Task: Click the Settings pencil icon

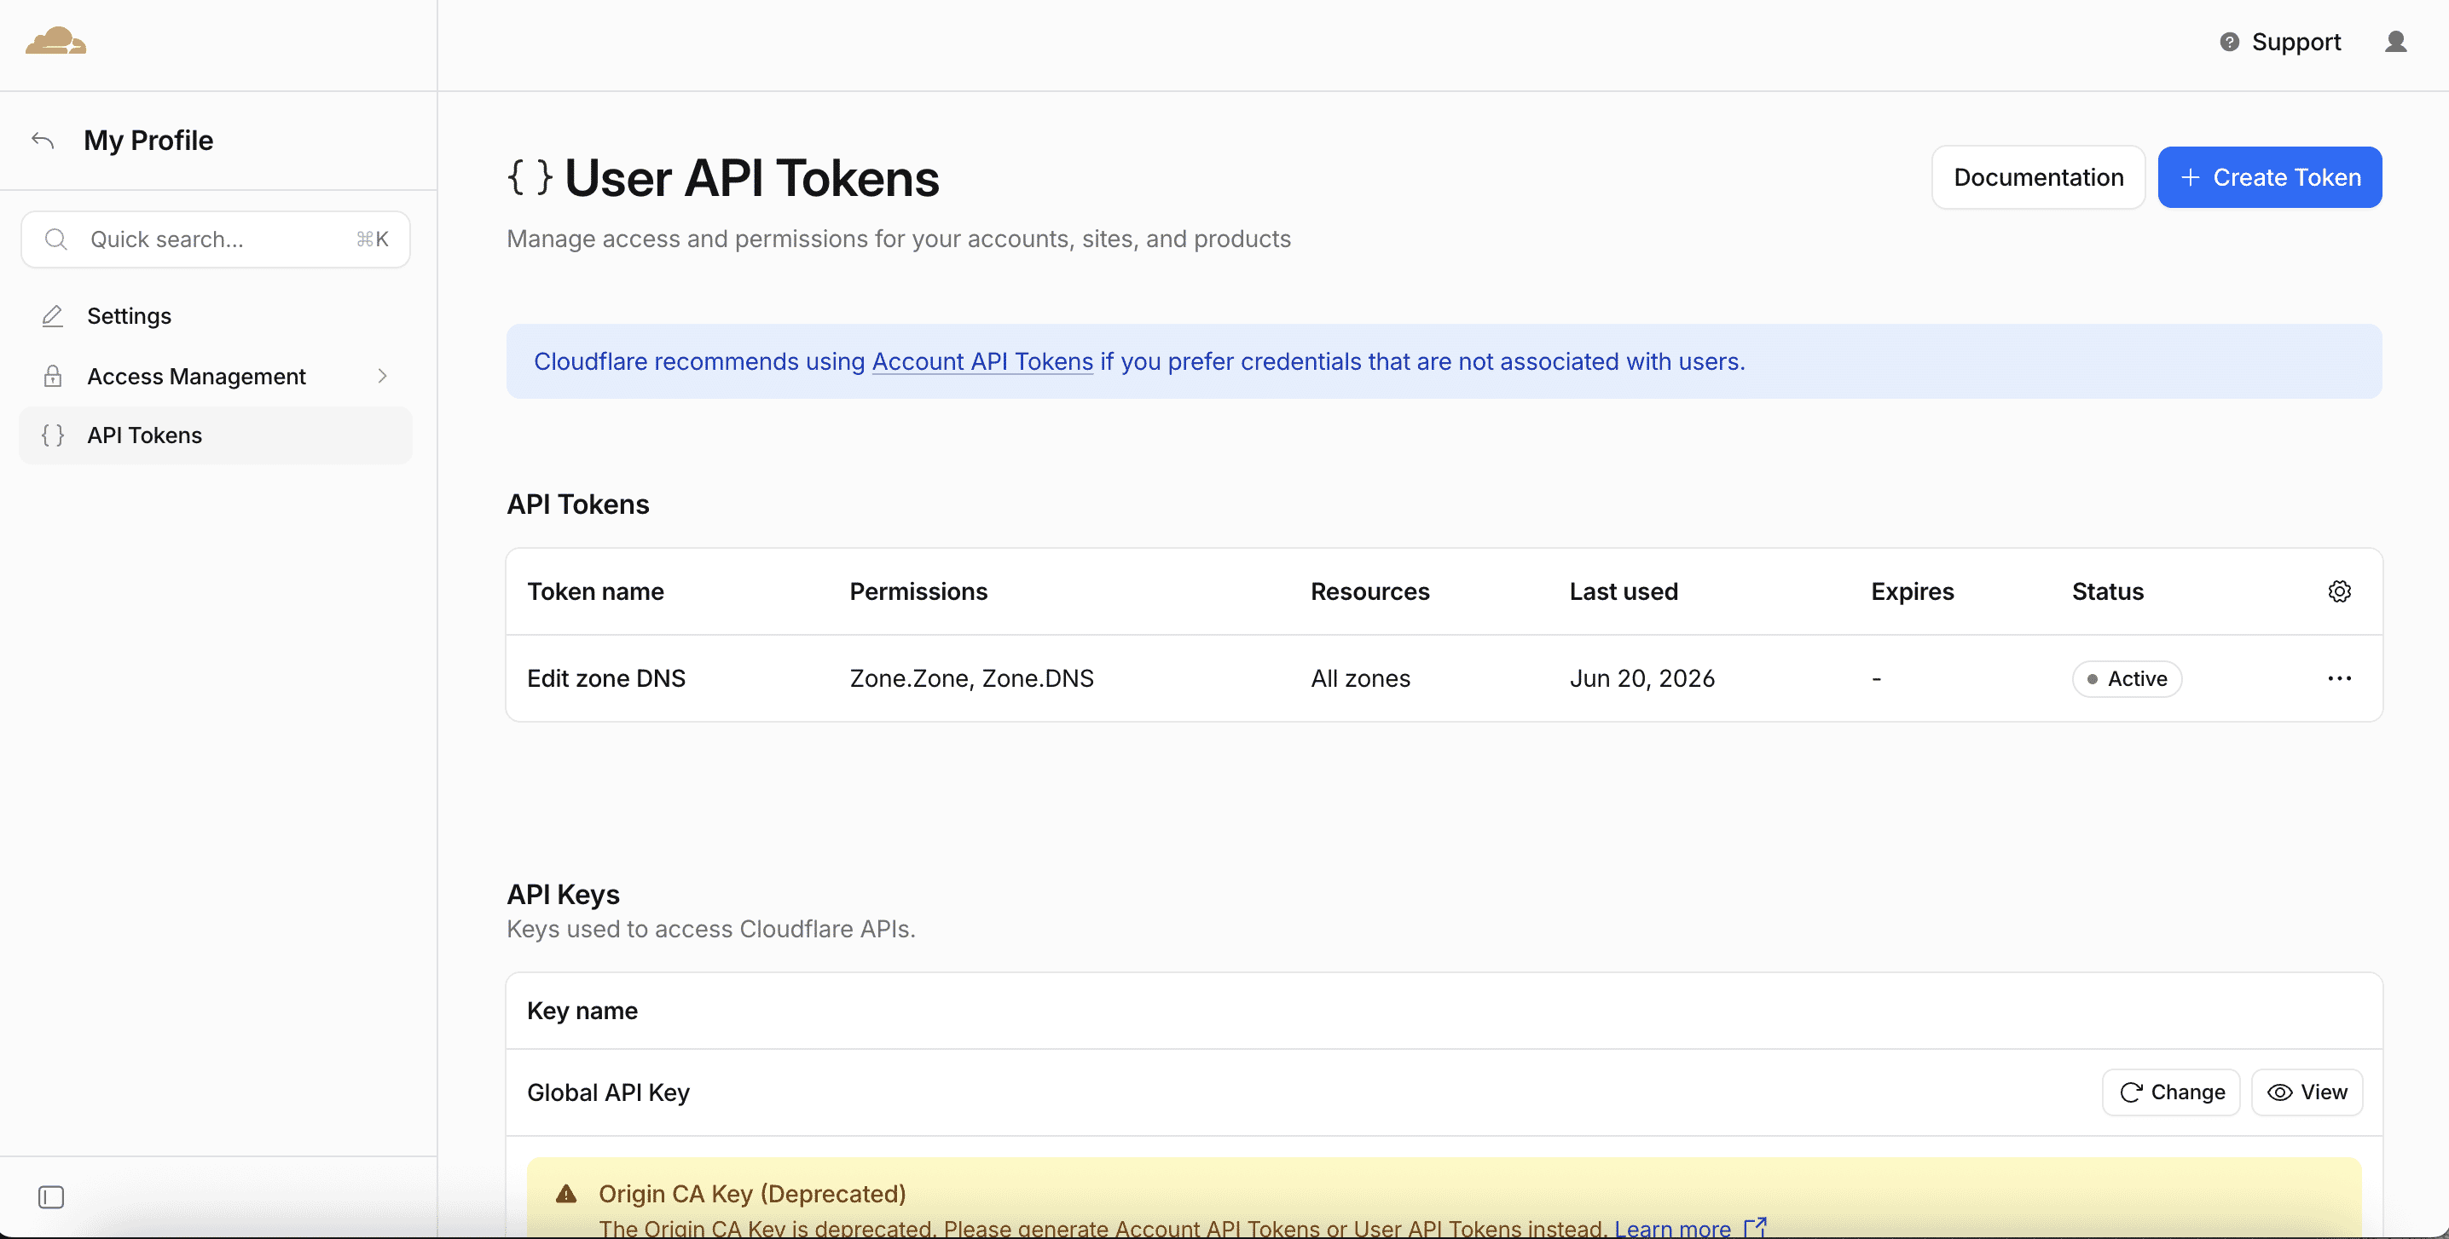Action: pyautogui.click(x=53, y=316)
